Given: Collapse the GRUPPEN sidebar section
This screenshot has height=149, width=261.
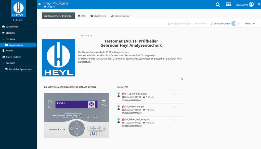Looking at the screenshot, I should tap(3, 39).
